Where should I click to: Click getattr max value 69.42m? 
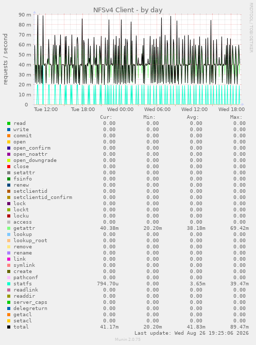coord(240,228)
